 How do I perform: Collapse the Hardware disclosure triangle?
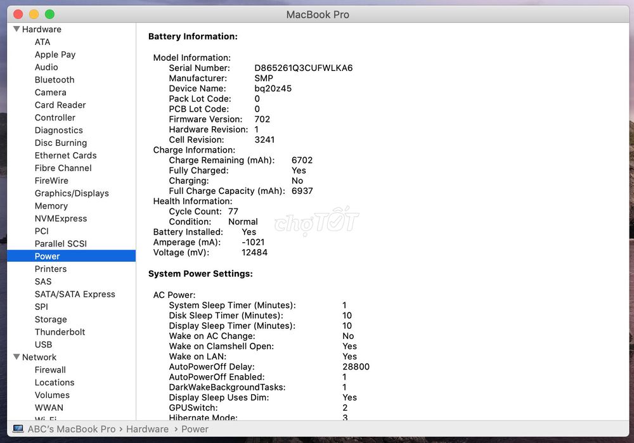pos(16,29)
